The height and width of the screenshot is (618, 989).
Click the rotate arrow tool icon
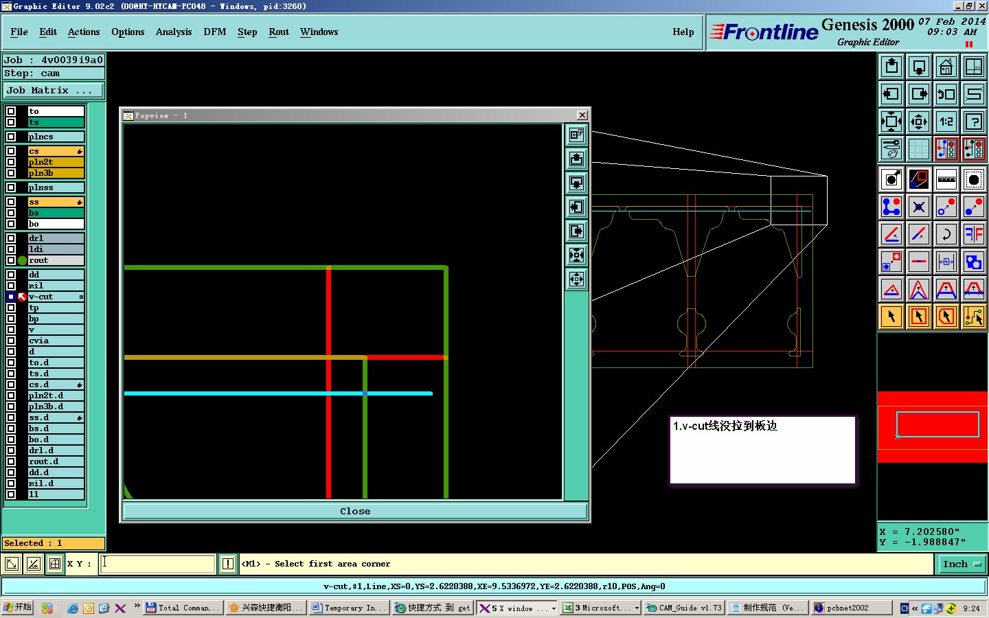pos(946,234)
